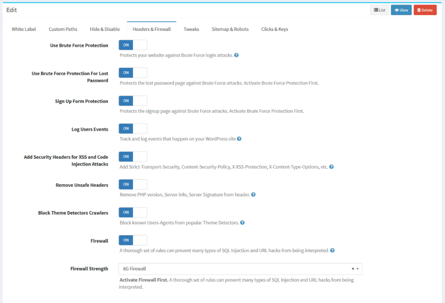This screenshot has width=445, height=303.
Task: Open the Tweaks tab
Action: (191, 29)
